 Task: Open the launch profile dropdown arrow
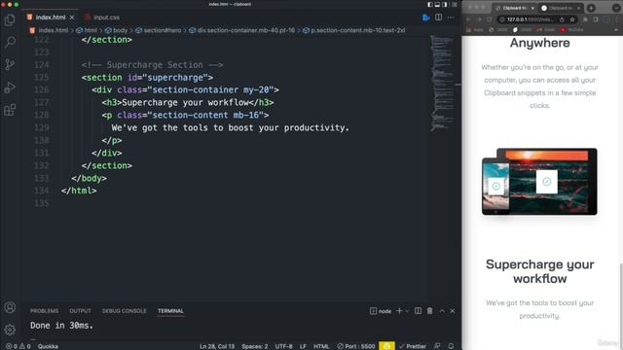tap(407, 311)
